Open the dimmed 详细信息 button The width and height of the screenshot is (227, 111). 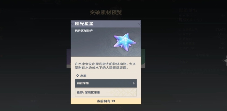click(x=202, y=55)
